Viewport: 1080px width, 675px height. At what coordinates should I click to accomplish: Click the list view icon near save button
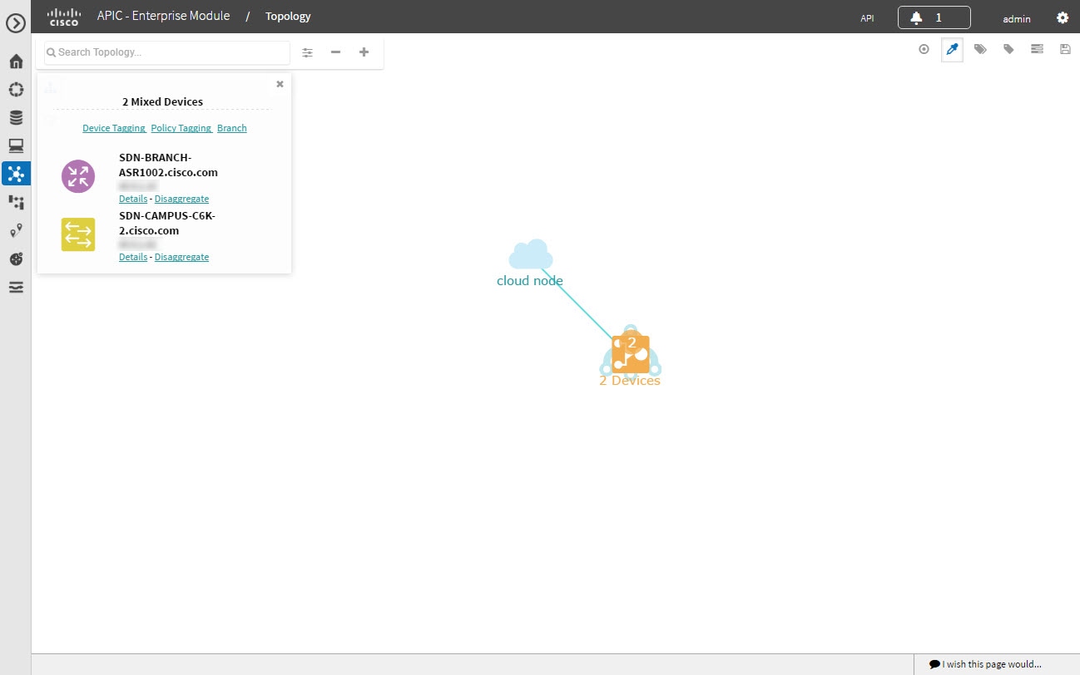pos(1037,49)
